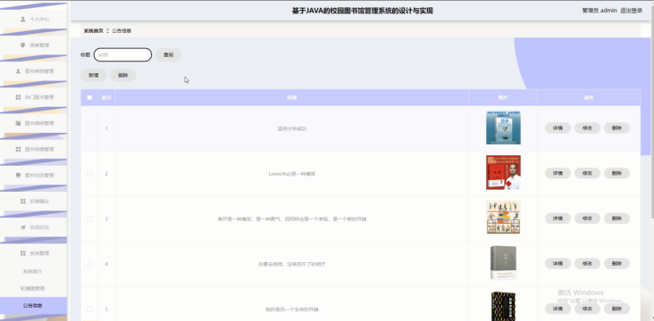Image resolution: width=654 pixels, height=321 pixels.
Task: Open the red book cover thumbnail in row 2
Action: [503, 172]
